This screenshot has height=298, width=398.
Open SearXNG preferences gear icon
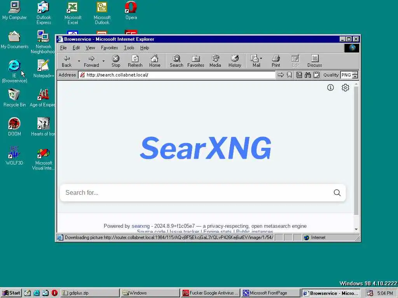click(x=345, y=88)
